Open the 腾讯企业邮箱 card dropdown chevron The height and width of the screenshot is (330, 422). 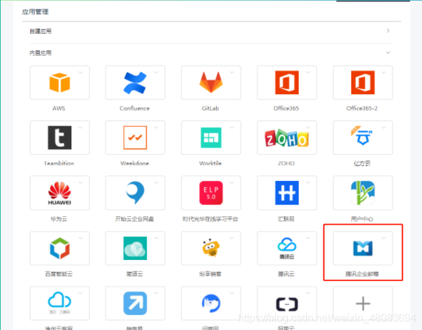383,238
